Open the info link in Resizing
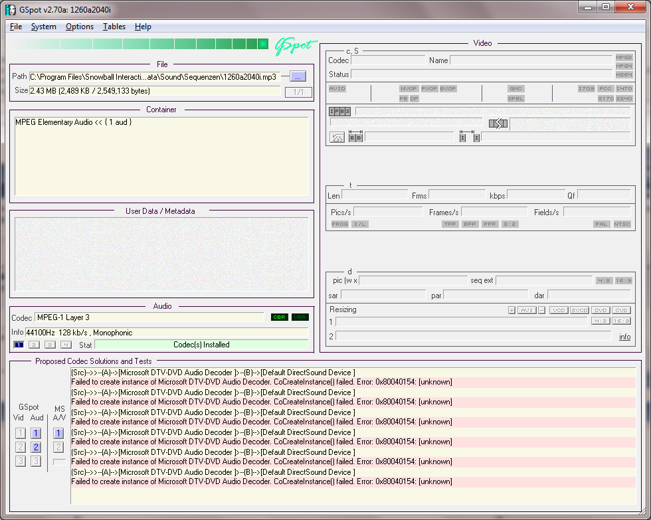 (624, 337)
